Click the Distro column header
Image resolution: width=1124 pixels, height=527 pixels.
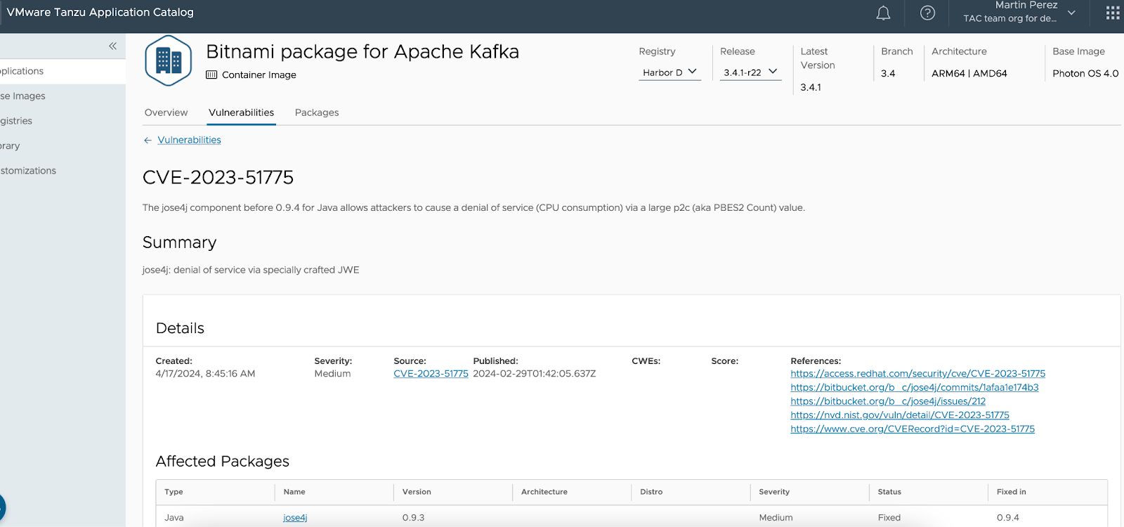(651, 492)
